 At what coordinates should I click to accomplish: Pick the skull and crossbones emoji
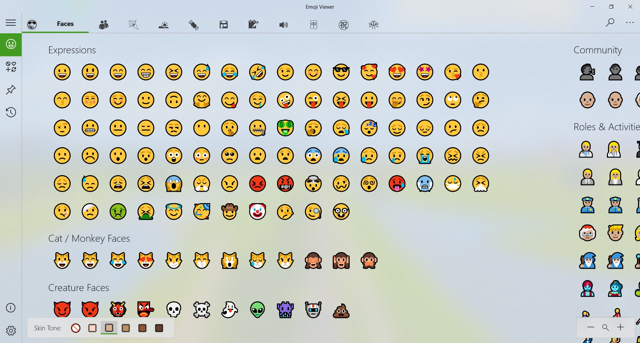(x=202, y=310)
